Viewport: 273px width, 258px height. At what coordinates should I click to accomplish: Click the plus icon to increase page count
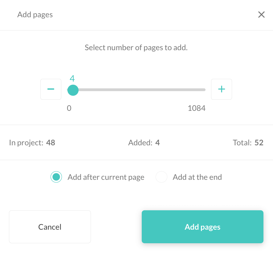click(x=222, y=89)
